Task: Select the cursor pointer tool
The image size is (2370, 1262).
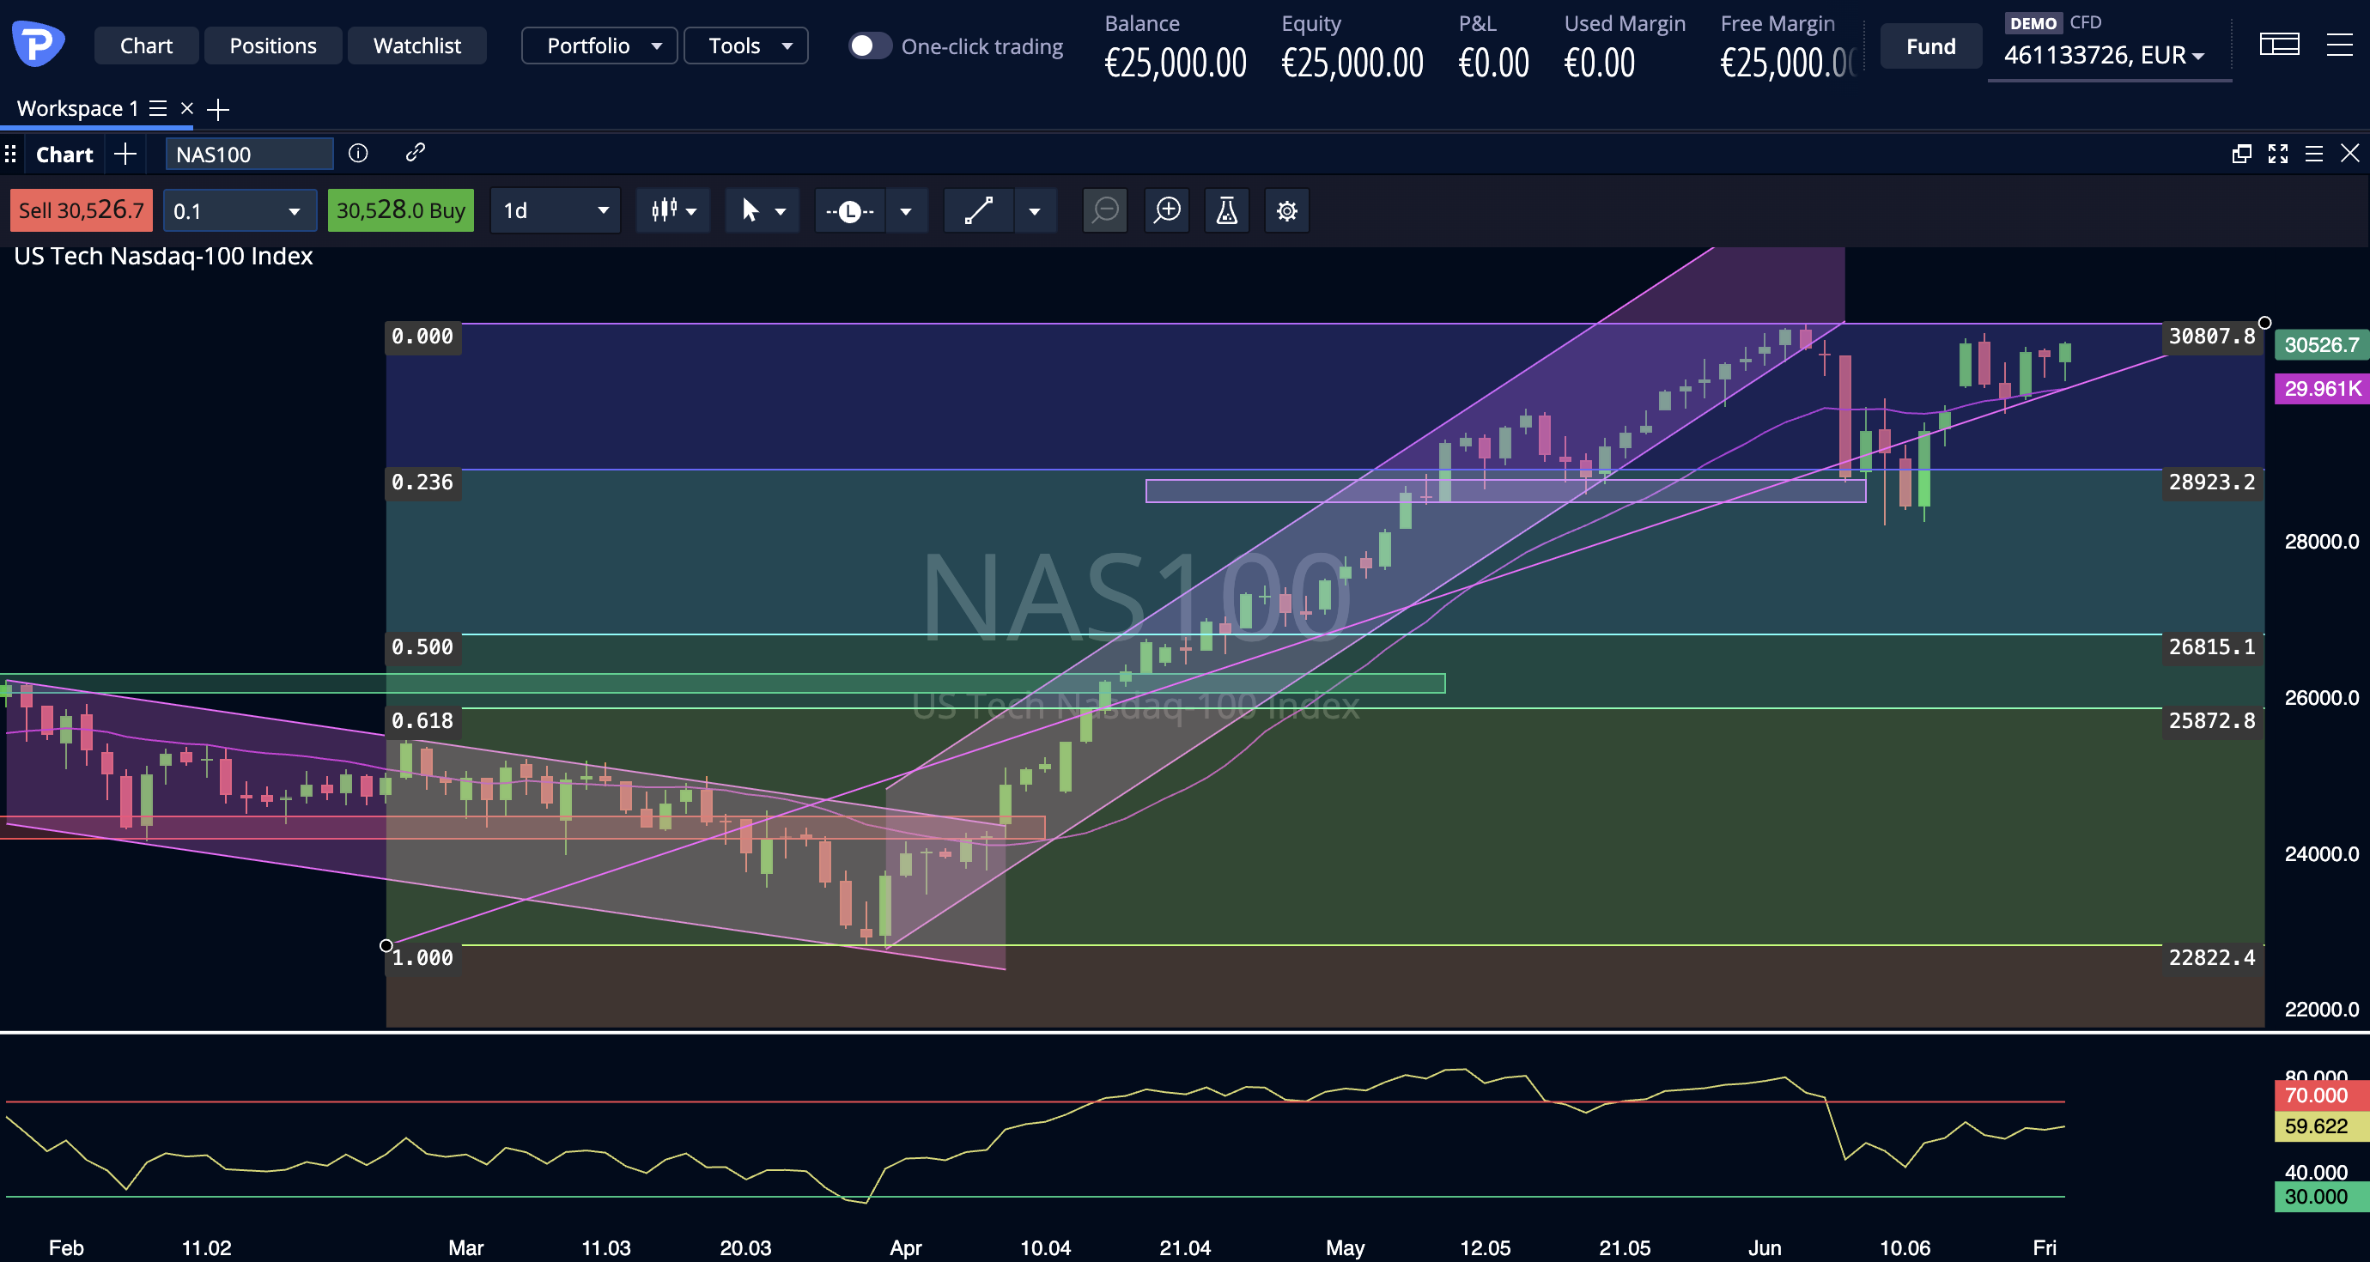Action: (x=749, y=210)
